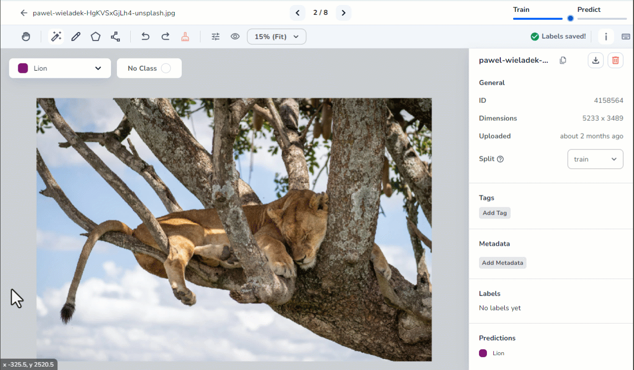
Task: Choose the polygon drawing tool
Action: [96, 37]
